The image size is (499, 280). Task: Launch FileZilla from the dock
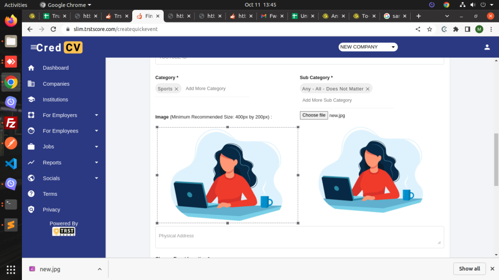[11, 123]
